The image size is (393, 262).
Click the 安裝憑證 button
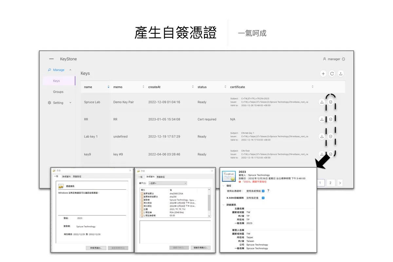click(x=96, y=248)
